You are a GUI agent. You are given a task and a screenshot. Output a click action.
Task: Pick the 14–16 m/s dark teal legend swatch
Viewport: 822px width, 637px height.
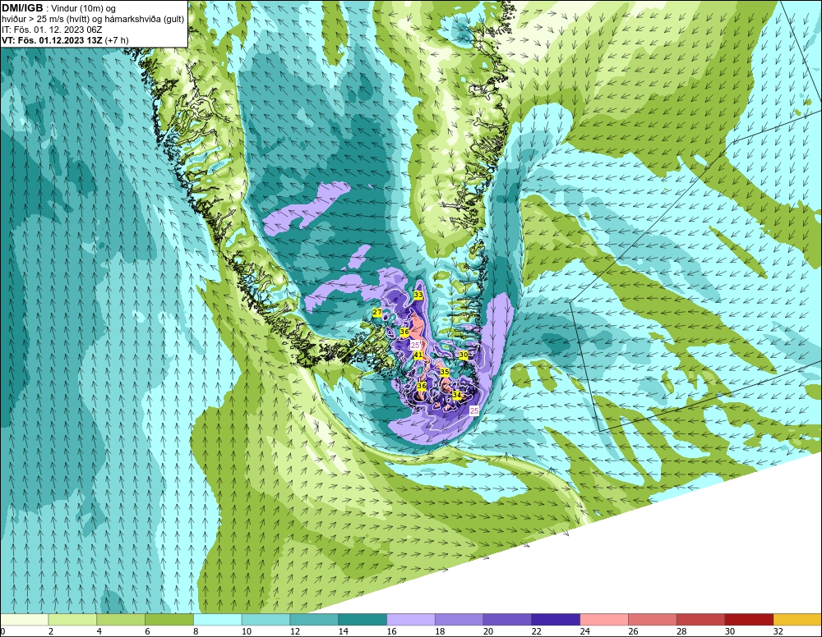coord(363,620)
